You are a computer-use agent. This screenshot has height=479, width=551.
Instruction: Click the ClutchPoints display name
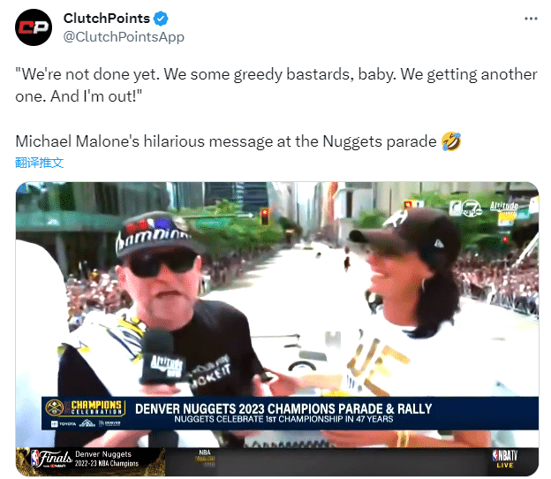click(107, 19)
